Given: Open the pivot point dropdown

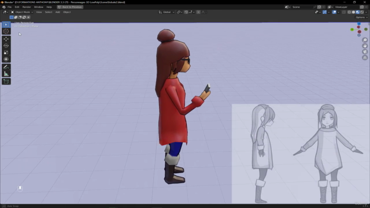Looking at the screenshot, I should (x=180, y=12).
